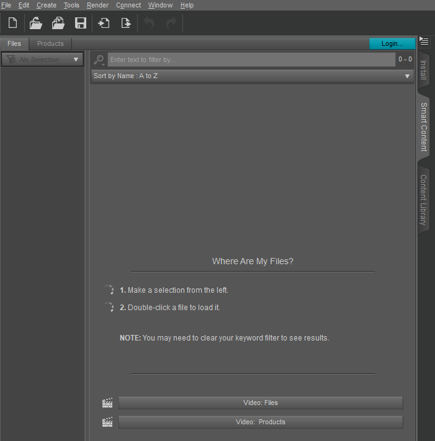Select the Install side tab

423,70
